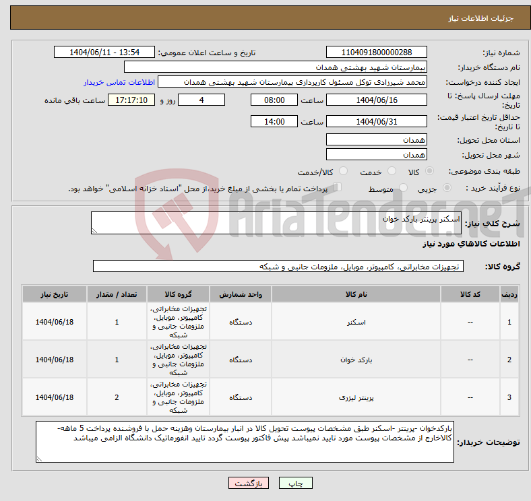Click the general description textarea اسکنر پرینتر بارکد خوان
531x501 pixels.
276,223
